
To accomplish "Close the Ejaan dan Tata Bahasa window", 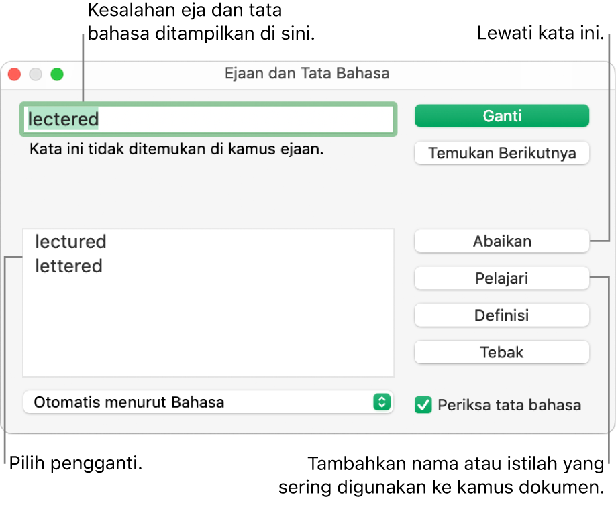I will 14,75.
